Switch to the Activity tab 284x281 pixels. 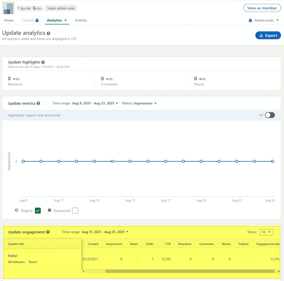click(x=81, y=20)
